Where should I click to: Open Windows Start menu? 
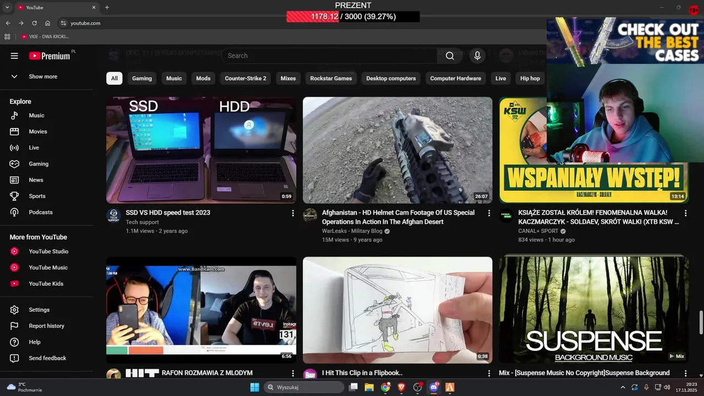point(255,387)
